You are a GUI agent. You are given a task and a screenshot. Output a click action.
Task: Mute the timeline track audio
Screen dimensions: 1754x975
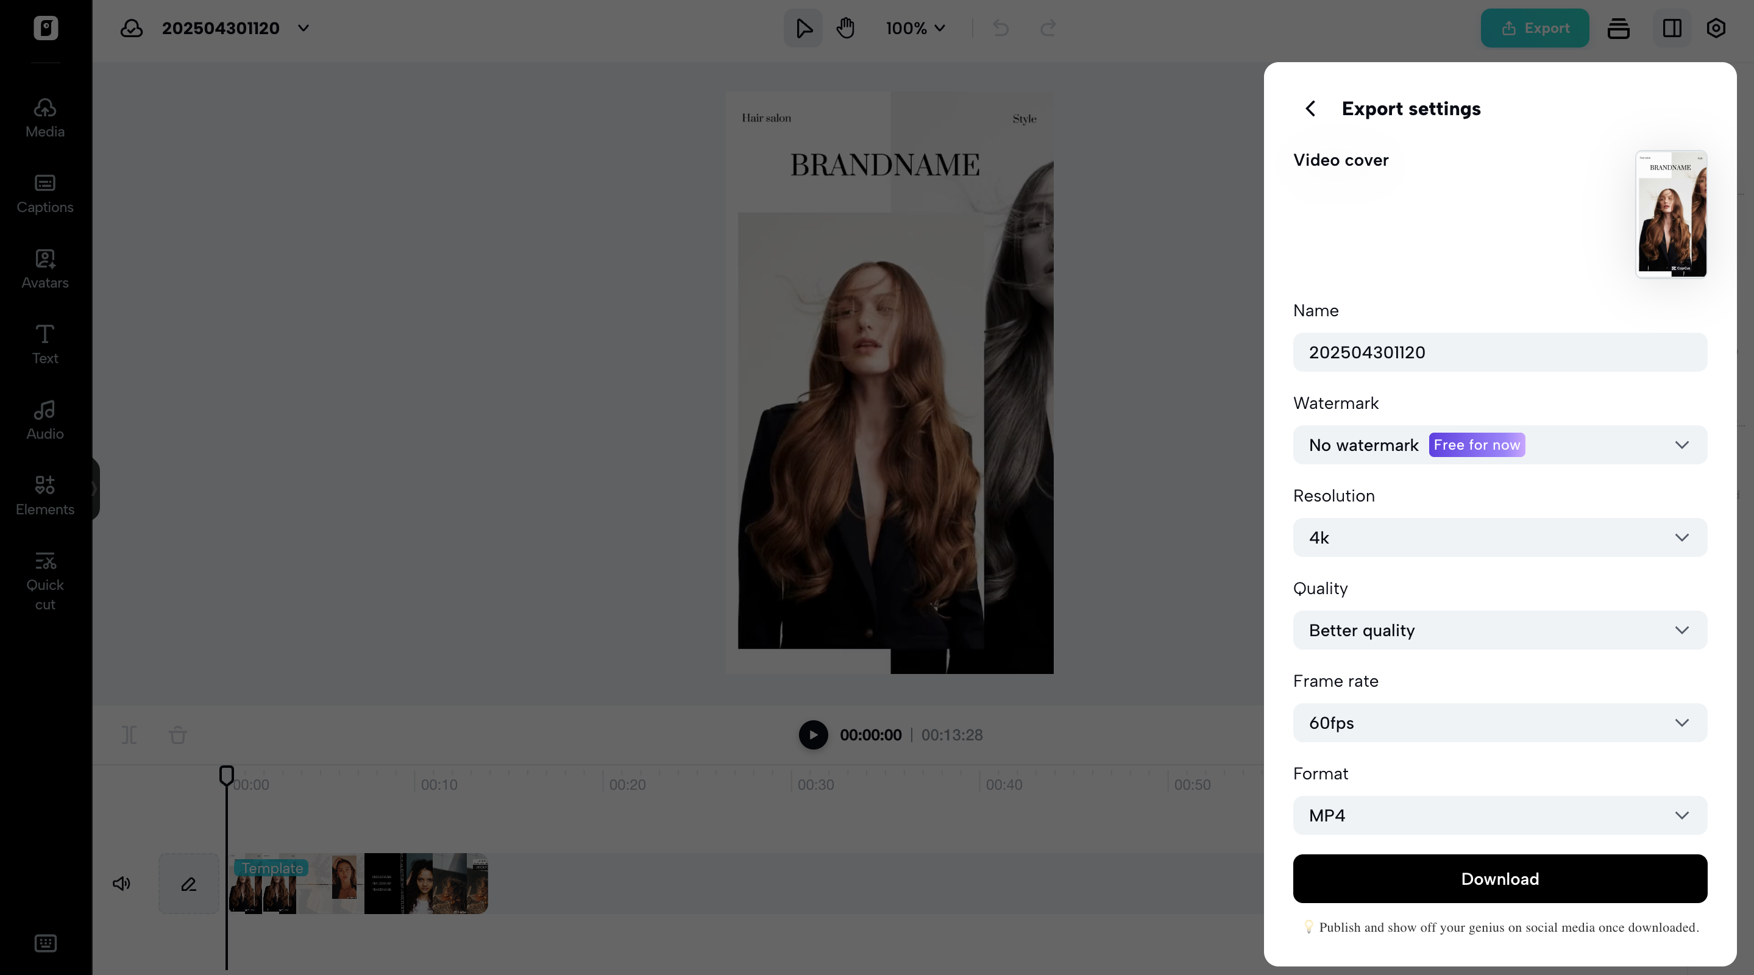point(121,884)
